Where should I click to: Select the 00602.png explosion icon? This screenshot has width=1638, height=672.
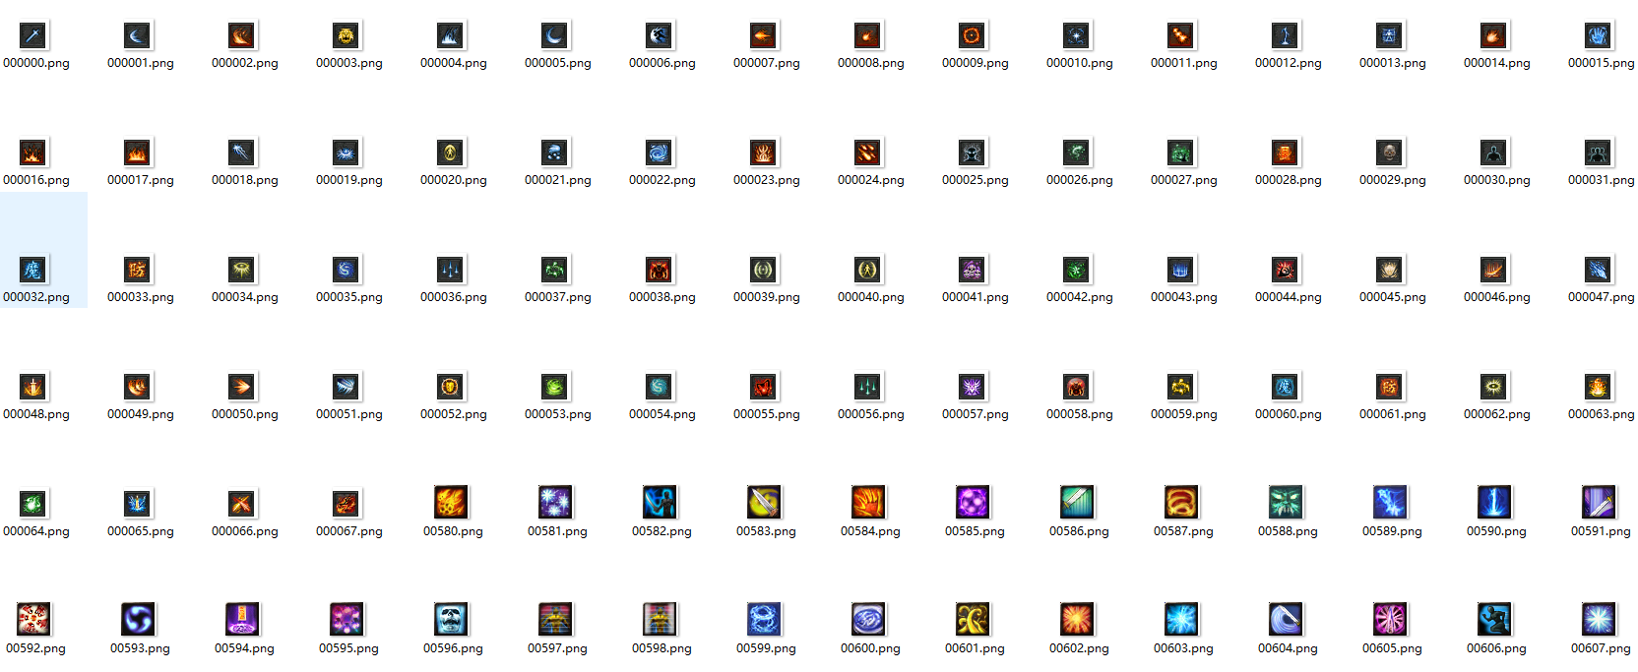(1077, 620)
